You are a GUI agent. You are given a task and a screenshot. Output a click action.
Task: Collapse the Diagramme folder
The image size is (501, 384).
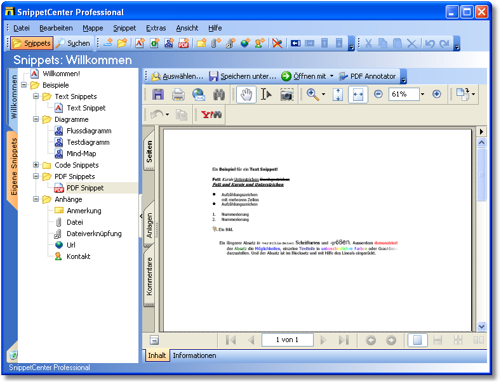coord(36,119)
